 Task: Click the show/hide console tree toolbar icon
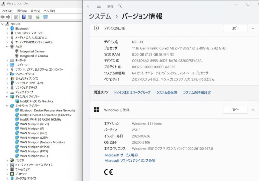(16, 17)
